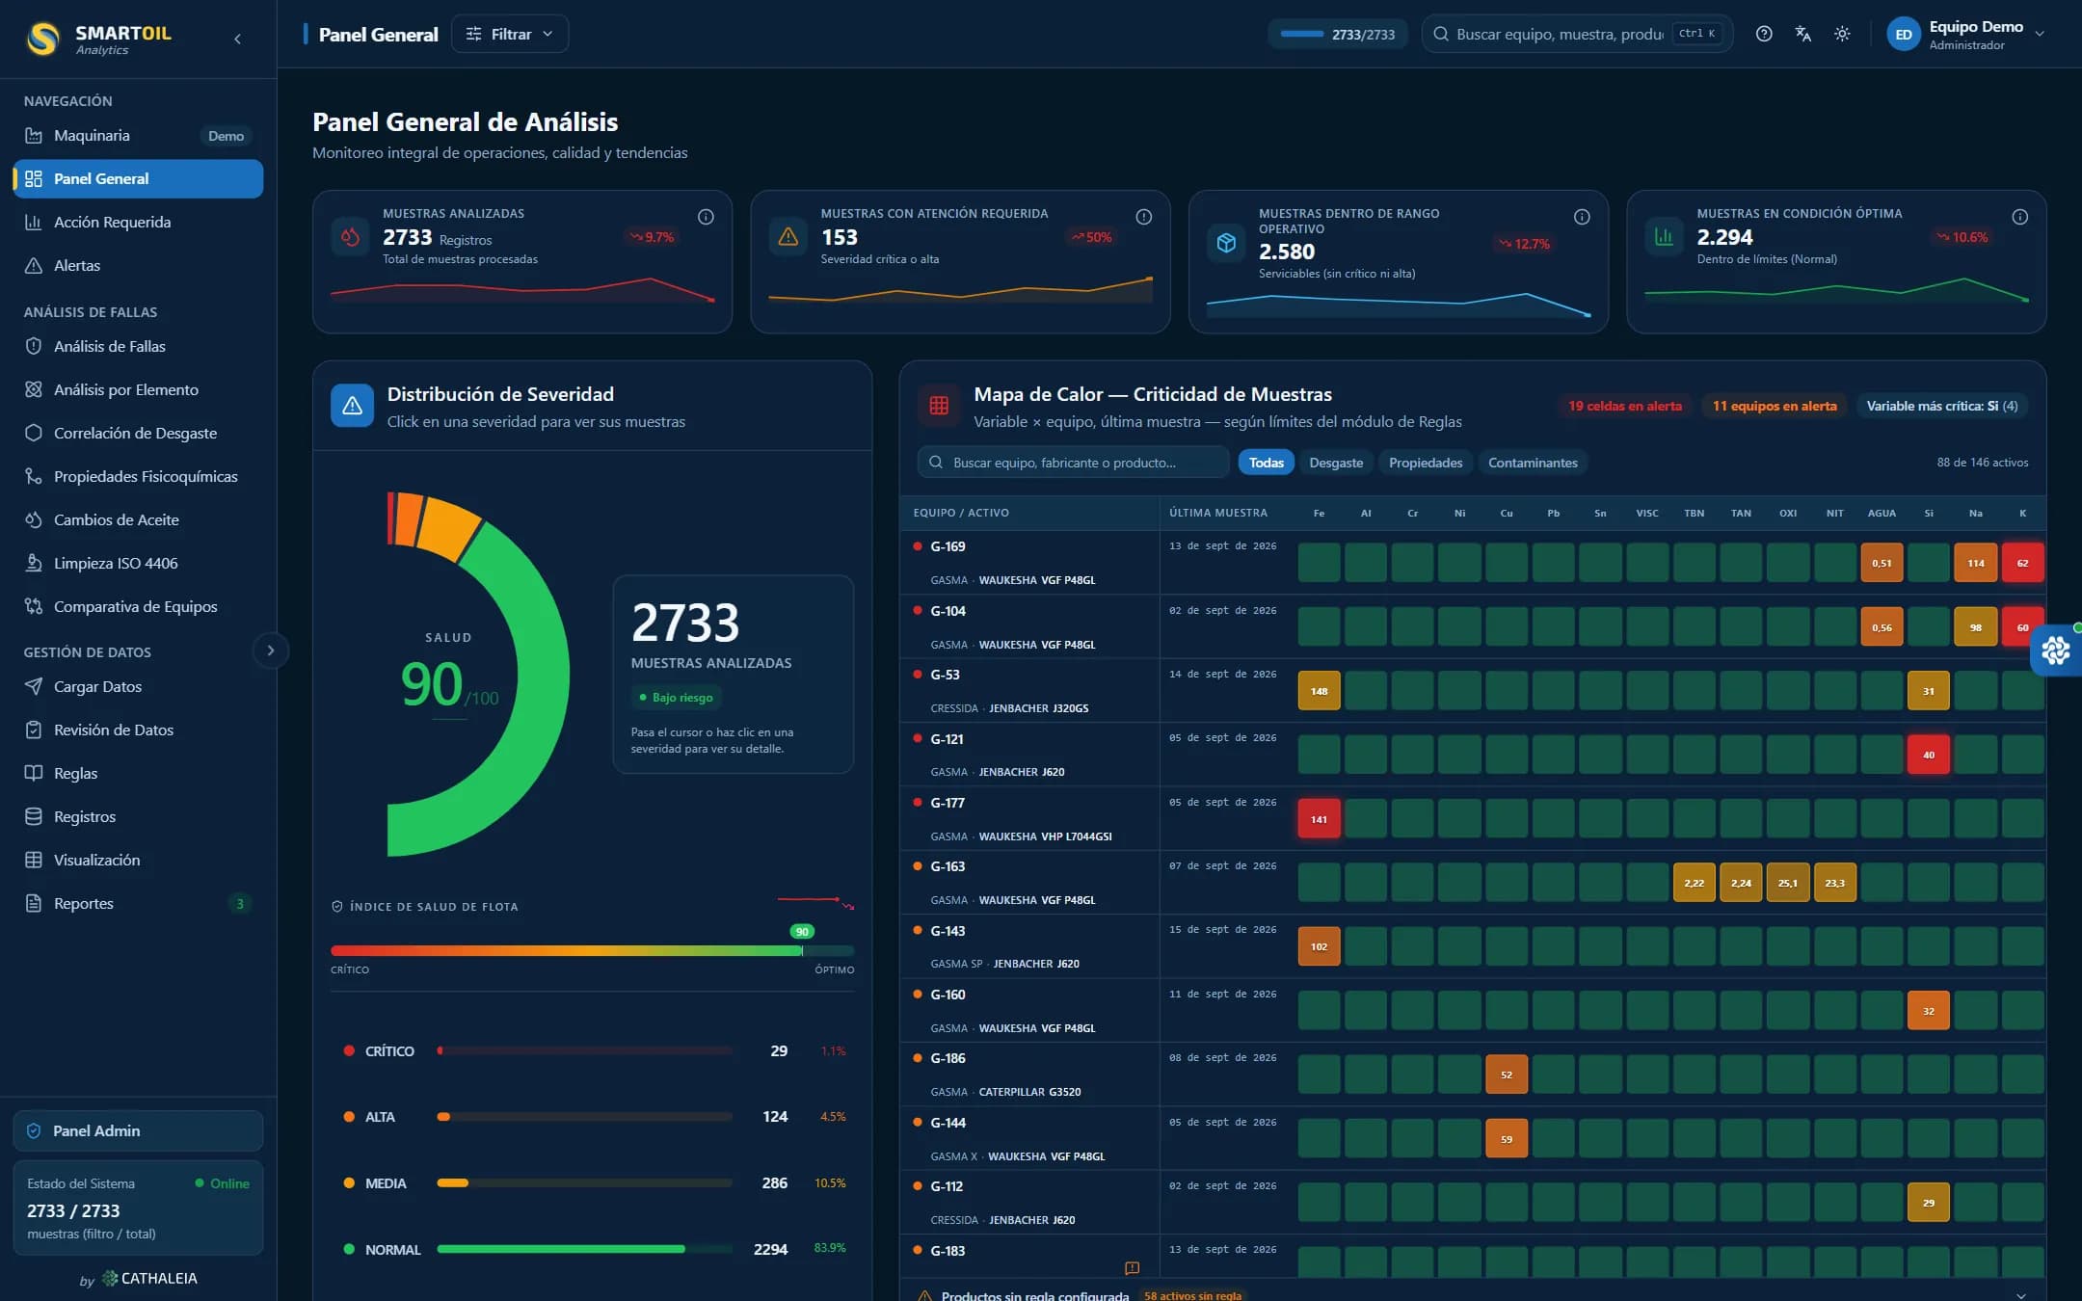The width and height of the screenshot is (2082, 1301).
Task: Open the Filtrar dropdown
Action: pyautogui.click(x=510, y=34)
